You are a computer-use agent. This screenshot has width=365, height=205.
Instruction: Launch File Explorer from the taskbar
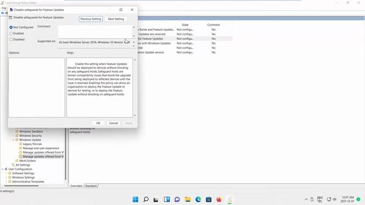188,199
